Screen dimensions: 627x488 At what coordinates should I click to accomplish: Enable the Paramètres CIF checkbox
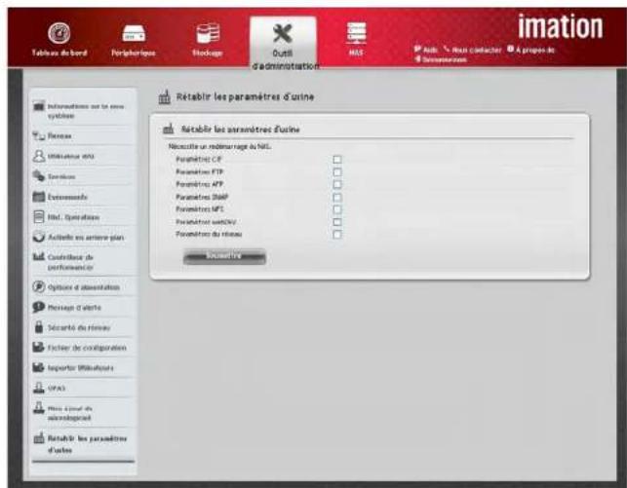pyautogui.click(x=337, y=158)
